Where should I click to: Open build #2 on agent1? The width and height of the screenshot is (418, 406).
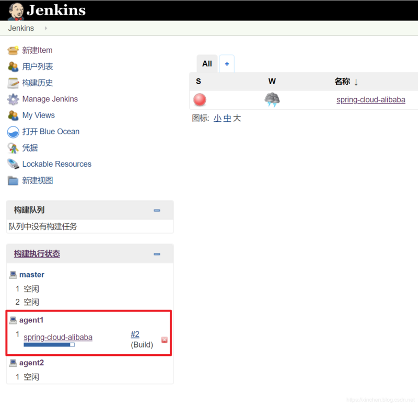[135, 334]
